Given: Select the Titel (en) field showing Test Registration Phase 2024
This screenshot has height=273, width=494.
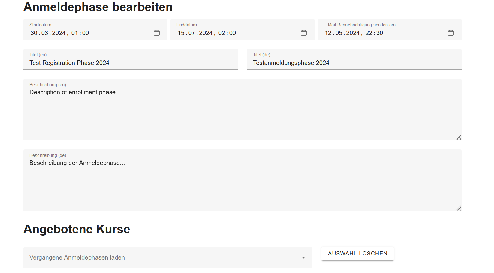Looking at the screenshot, I should click(x=131, y=63).
